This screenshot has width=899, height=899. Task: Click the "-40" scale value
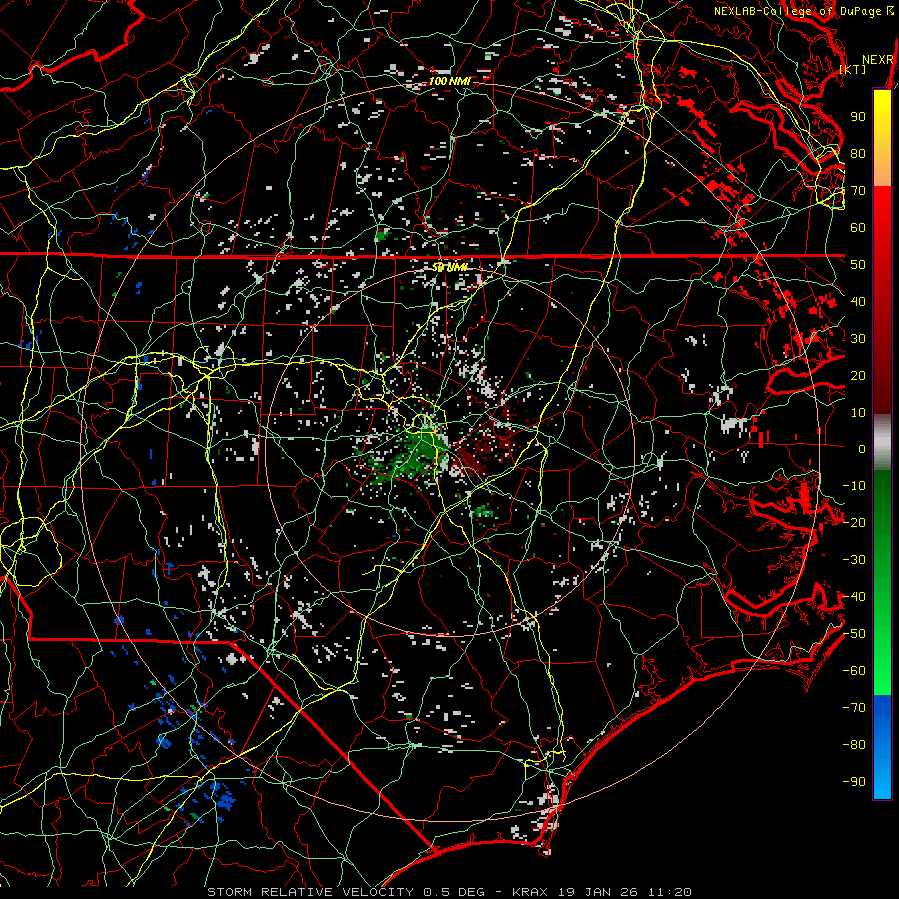pyautogui.click(x=854, y=597)
